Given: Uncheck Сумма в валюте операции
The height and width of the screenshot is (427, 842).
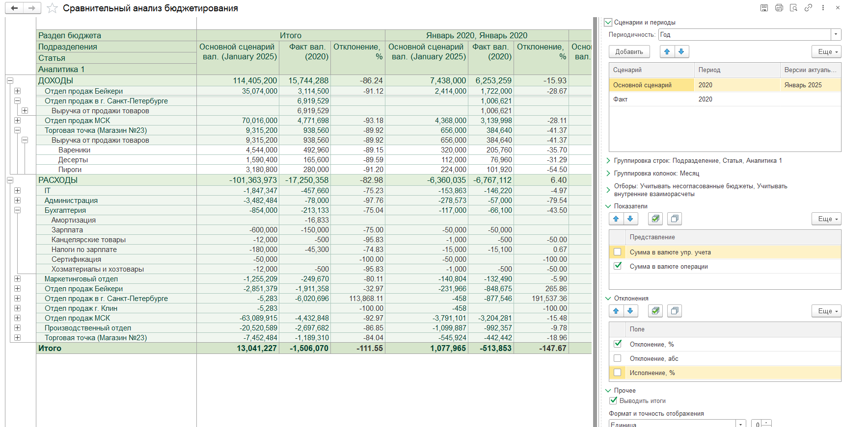Looking at the screenshot, I should (618, 266).
